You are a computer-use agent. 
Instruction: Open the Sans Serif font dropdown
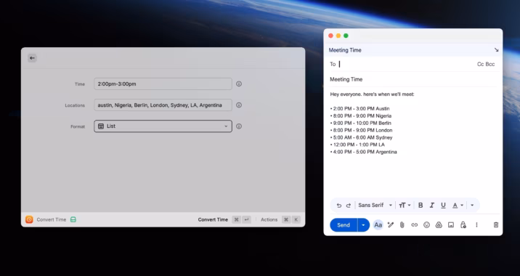375,206
